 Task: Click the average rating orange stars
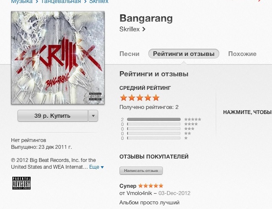140,98
